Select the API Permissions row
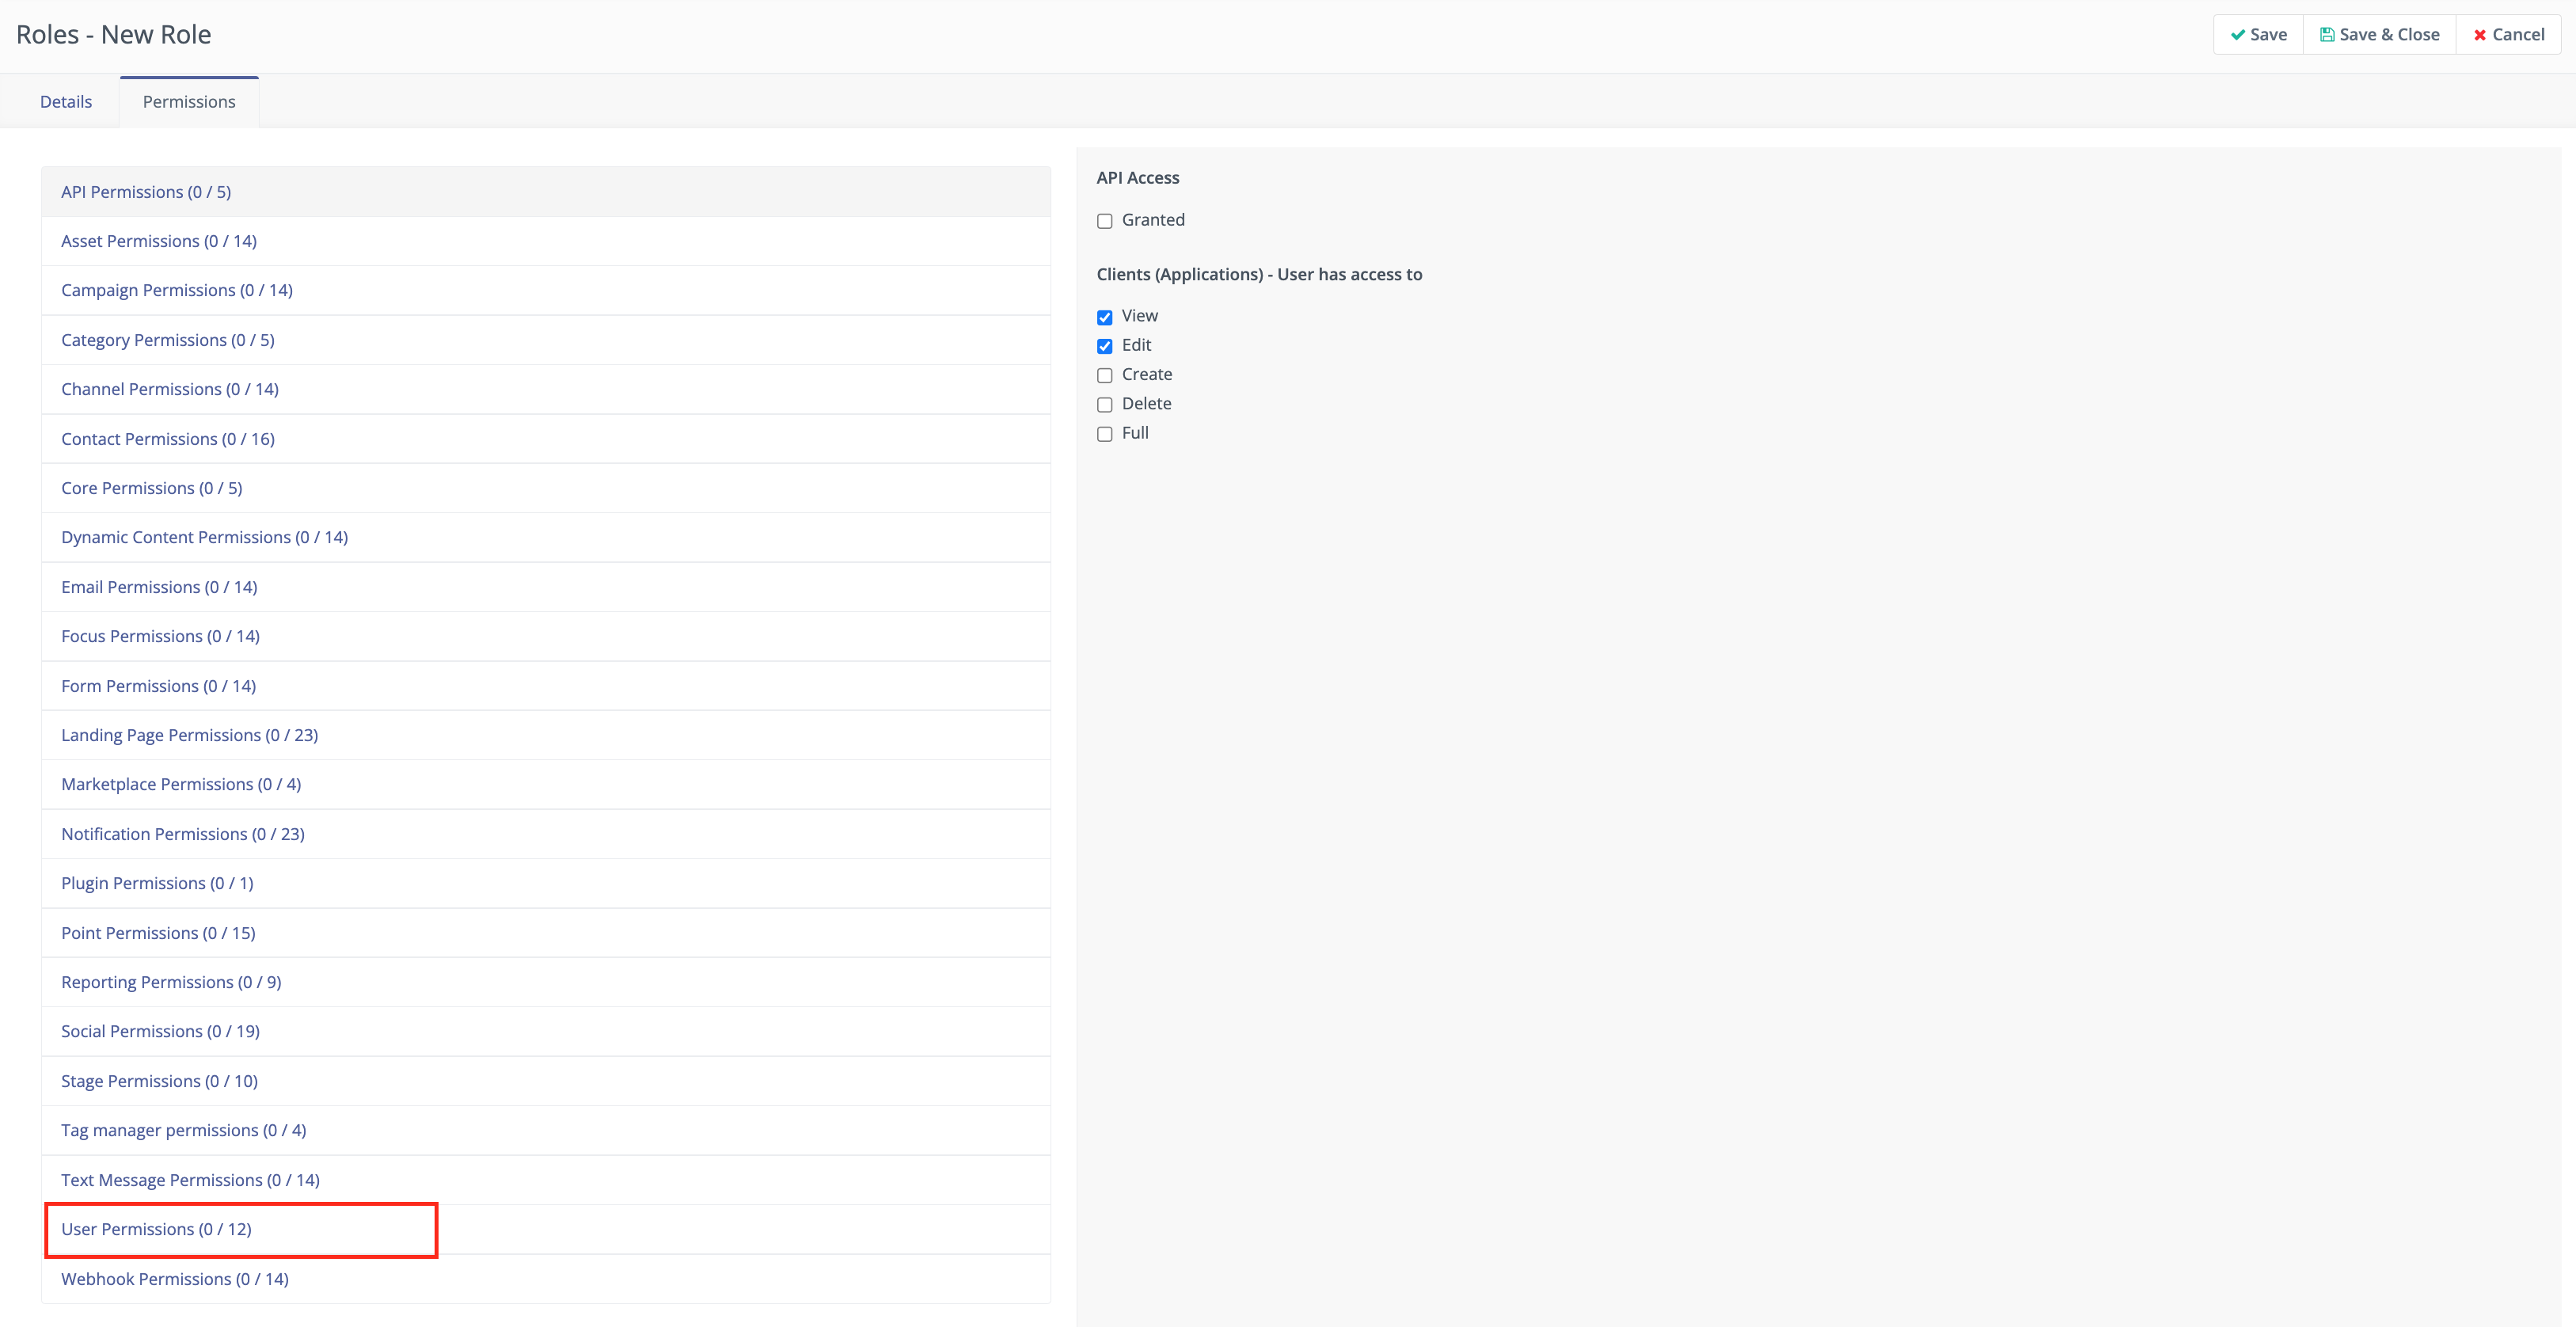 (146, 192)
